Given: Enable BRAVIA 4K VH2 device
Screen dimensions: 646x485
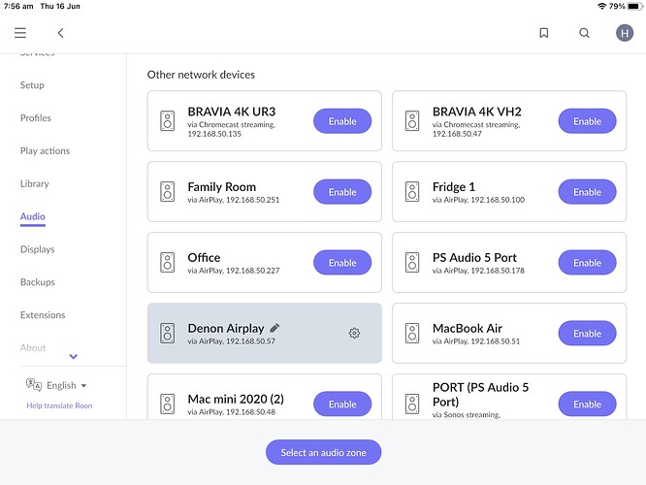Looking at the screenshot, I should tap(587, 121).
